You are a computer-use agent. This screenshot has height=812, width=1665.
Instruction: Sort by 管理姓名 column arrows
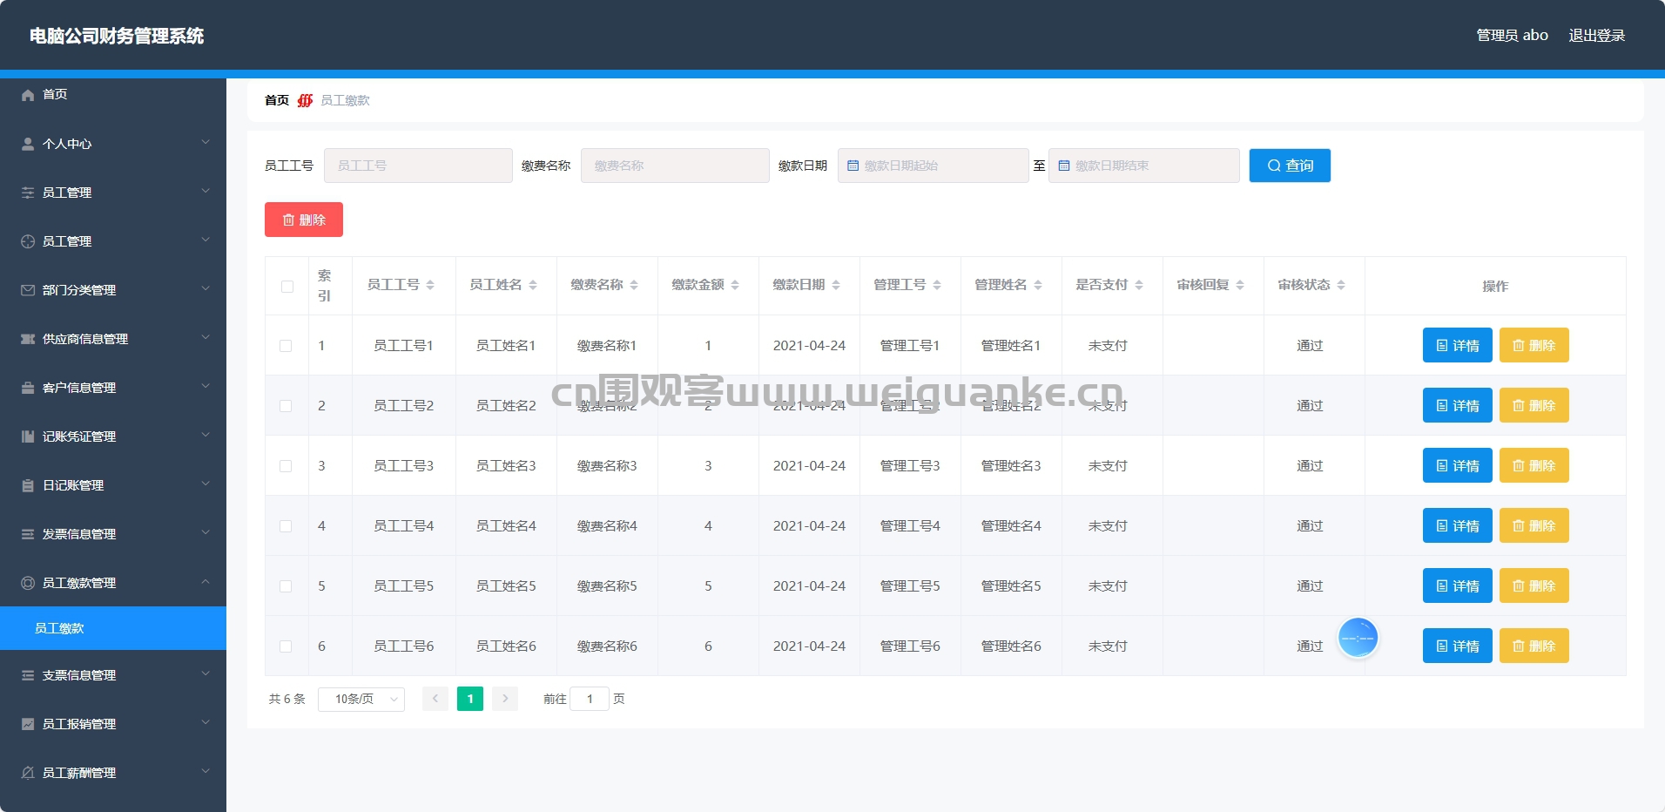pyautogui.click(x=1038, y=285)
